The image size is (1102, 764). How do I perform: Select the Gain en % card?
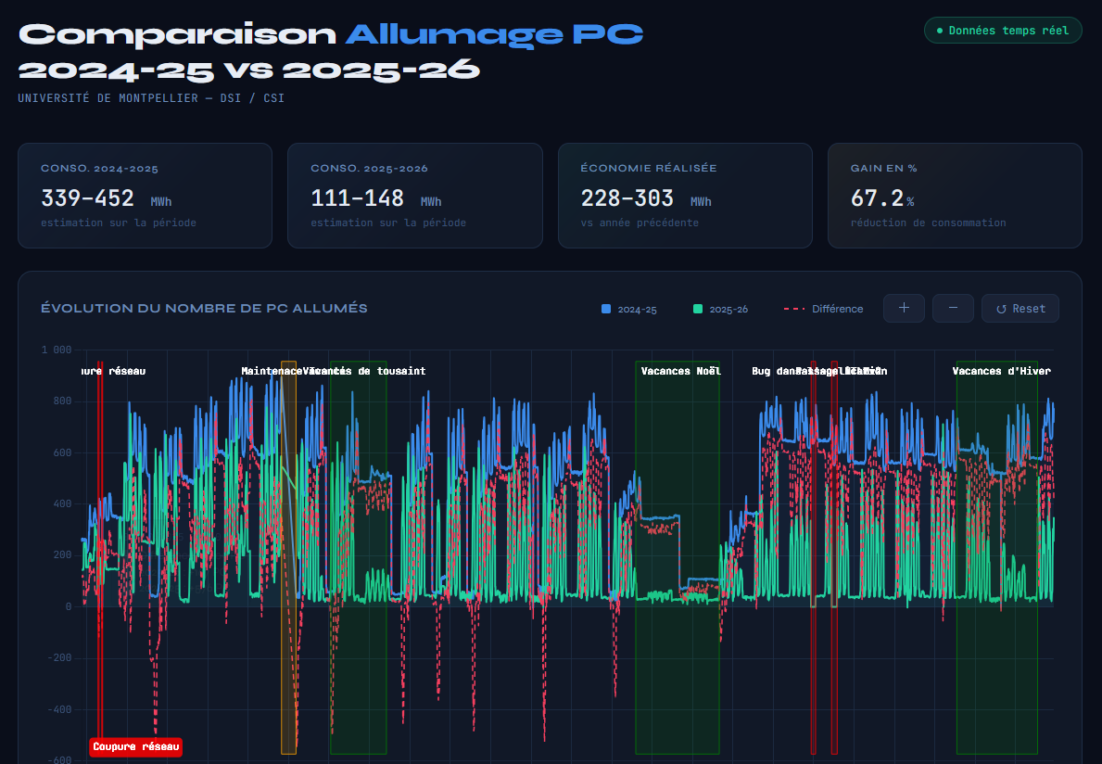955,196
